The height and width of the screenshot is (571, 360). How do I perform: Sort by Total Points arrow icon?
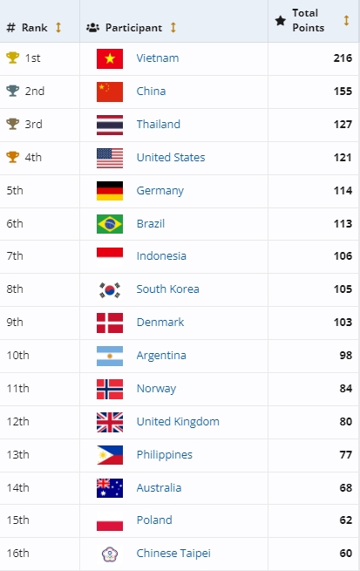pyautogui.click(x=347, y=20)
